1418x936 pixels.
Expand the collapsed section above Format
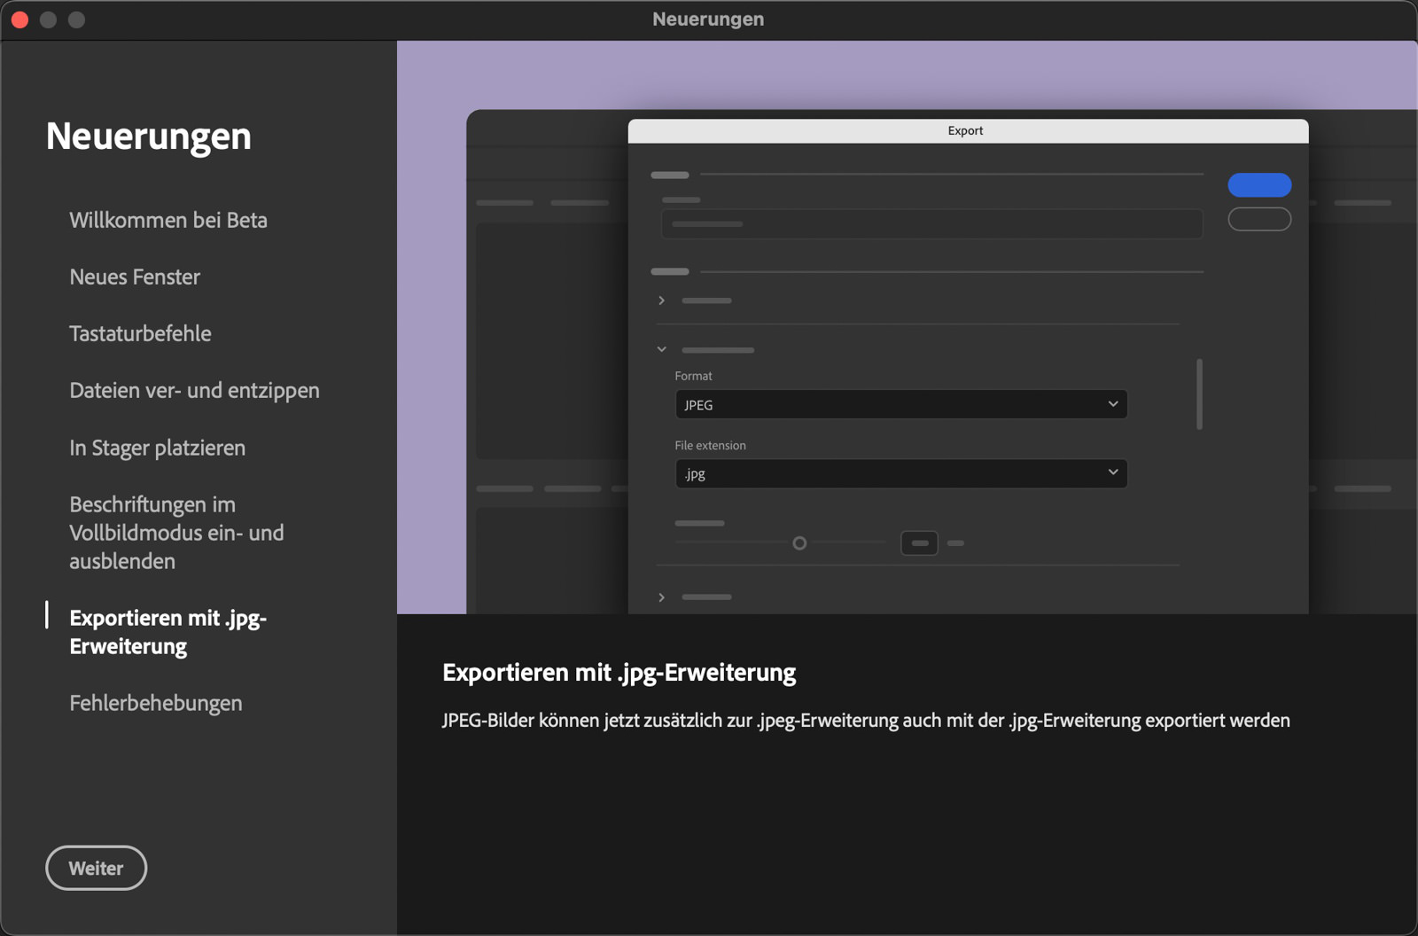(661, 300)
